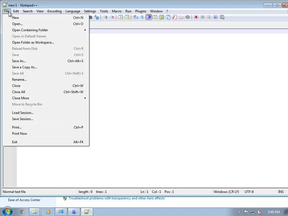Select Load Session... menu entry
This screenshot has height=216, width=288.
click(x=46, y=113)
